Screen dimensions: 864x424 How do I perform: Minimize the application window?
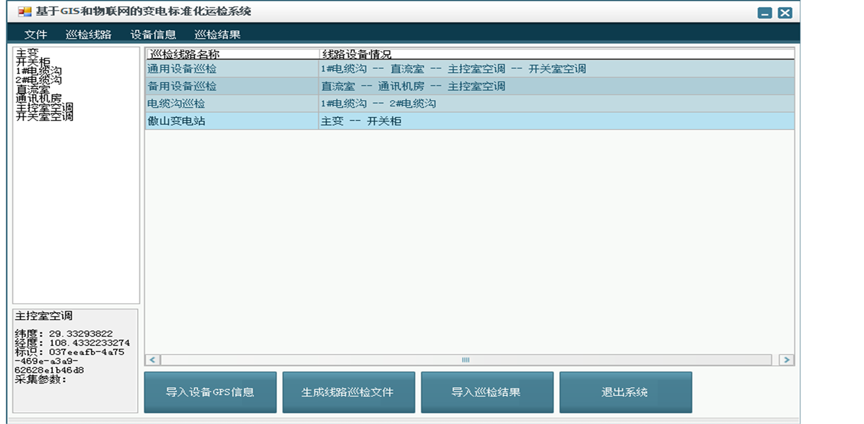click(764, 13)
